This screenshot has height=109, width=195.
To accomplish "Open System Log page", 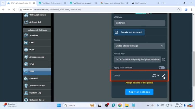I will click(37, 93).
